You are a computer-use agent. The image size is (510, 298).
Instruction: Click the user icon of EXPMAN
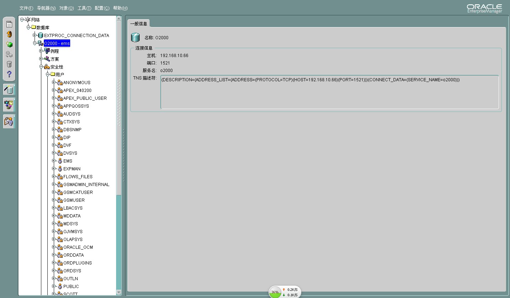[x=60, y=169]
